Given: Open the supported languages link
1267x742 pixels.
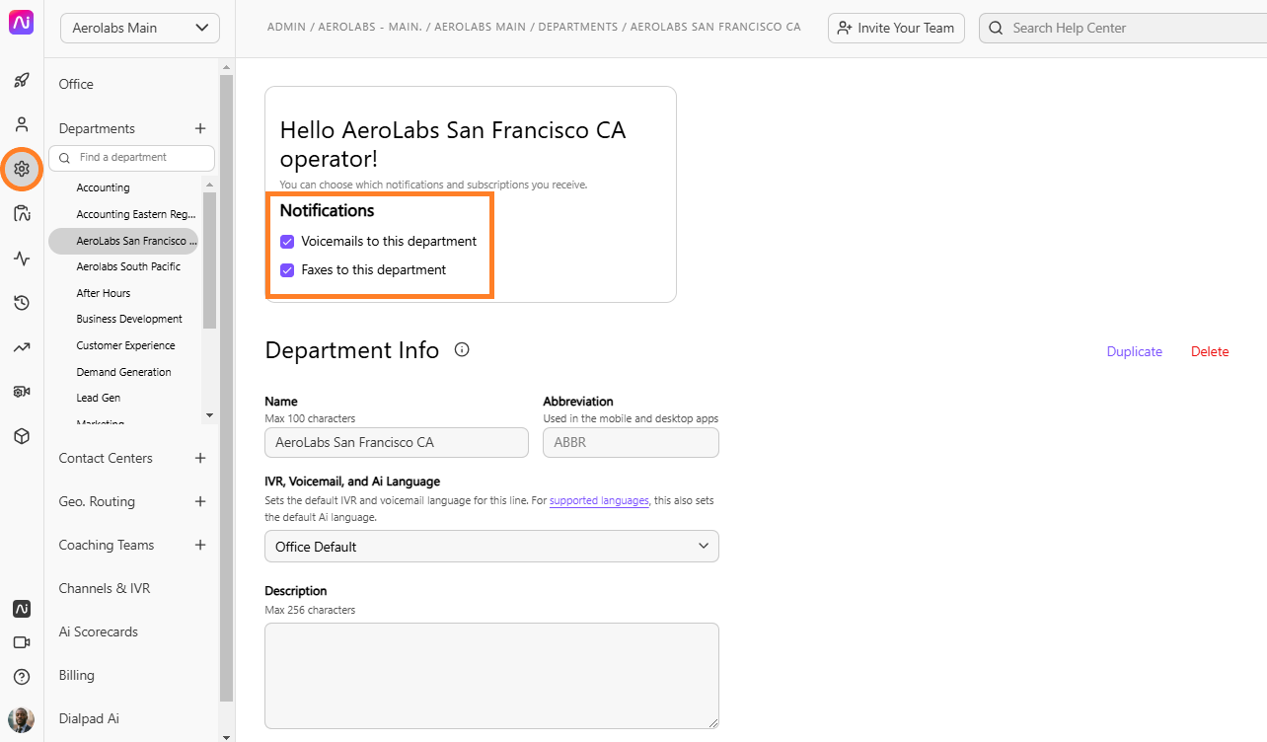Looking at the screenshot, I should (x=599, y=500).
